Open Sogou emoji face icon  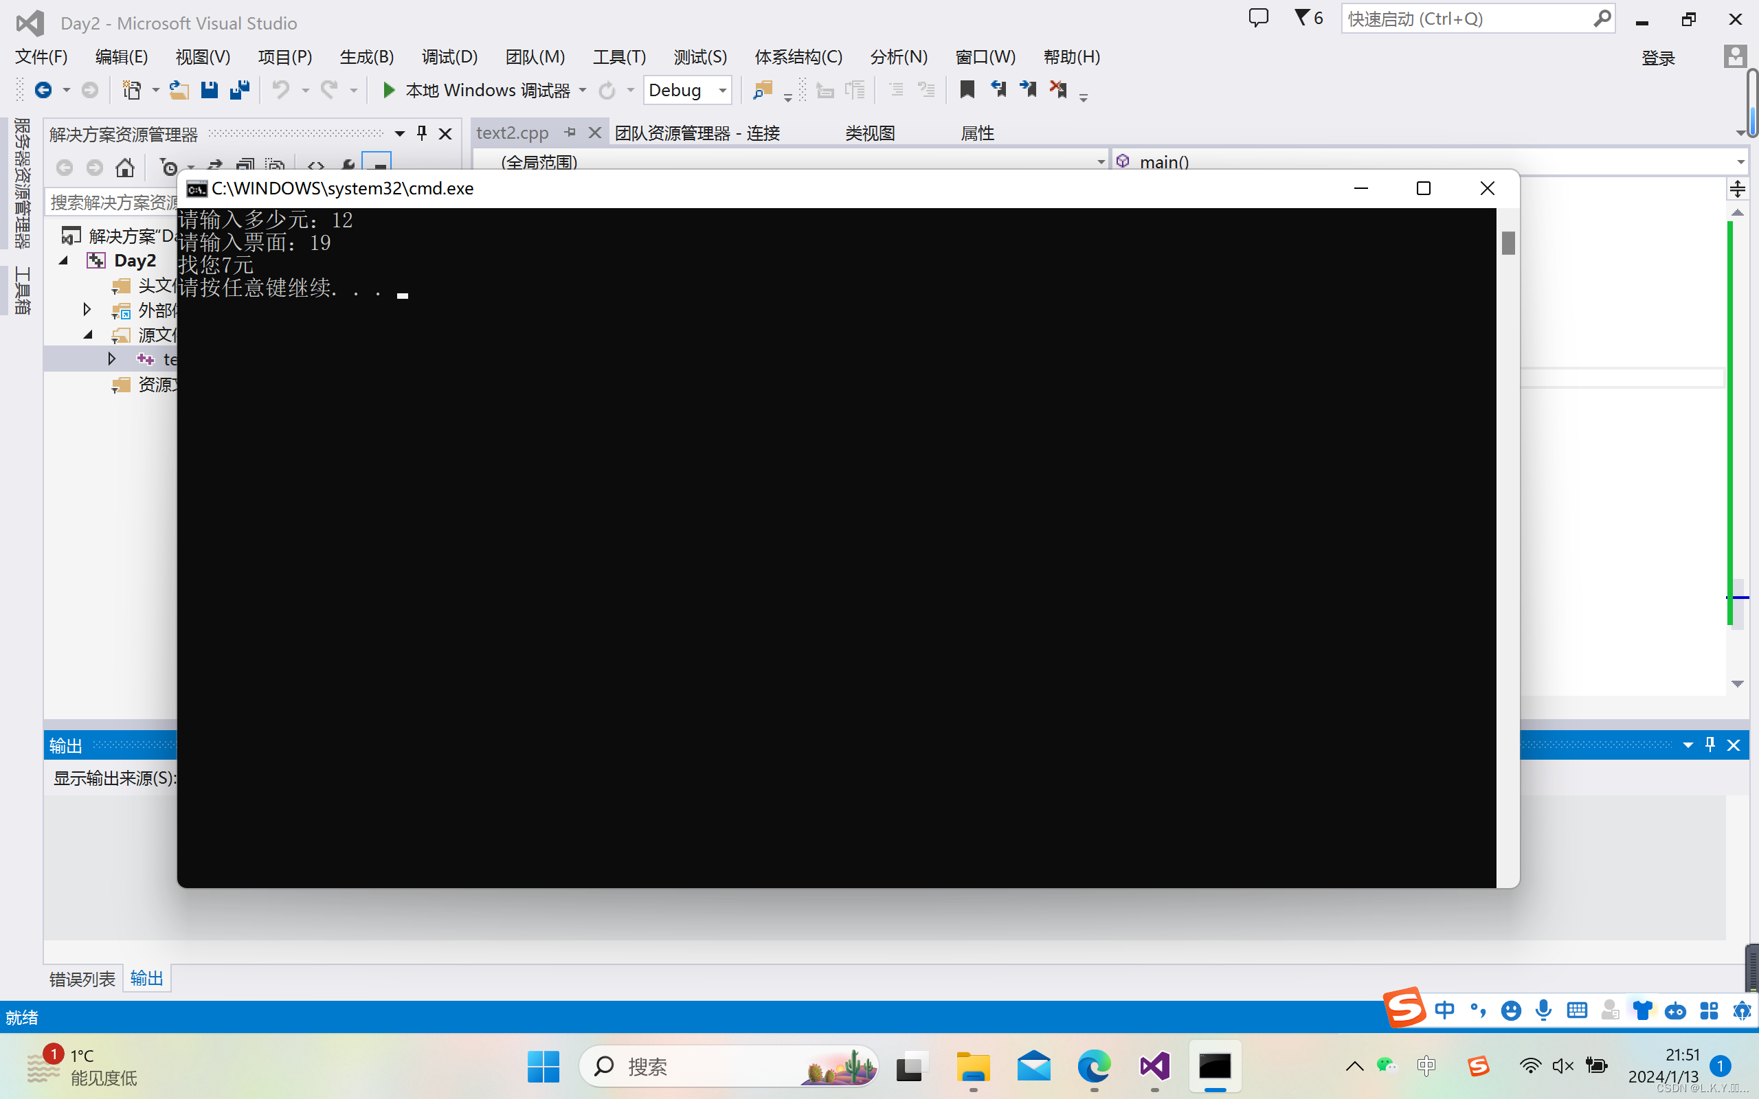pyautogui.click(x=1511, y=1010)
